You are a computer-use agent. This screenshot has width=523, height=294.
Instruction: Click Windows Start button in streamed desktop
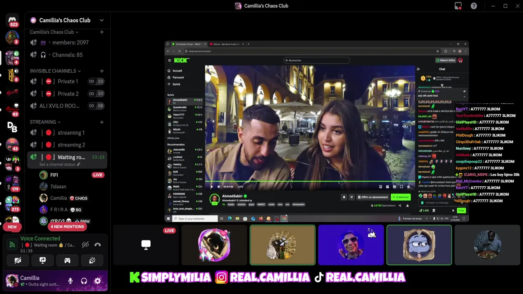(x=168, y=218)
